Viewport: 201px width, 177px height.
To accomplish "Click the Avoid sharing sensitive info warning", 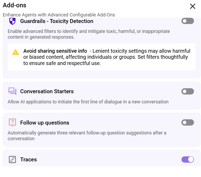I will click(x=55, y=51).
